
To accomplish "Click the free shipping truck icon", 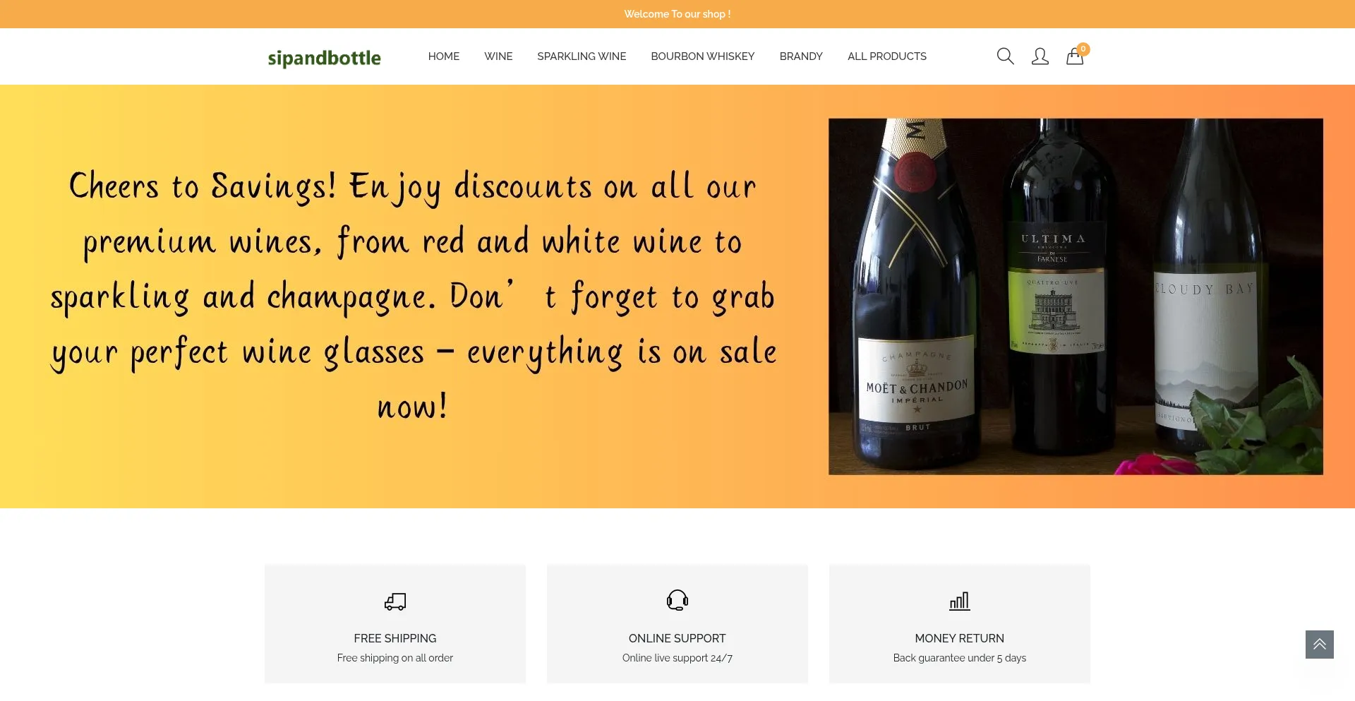I will (x=395, y=601).
